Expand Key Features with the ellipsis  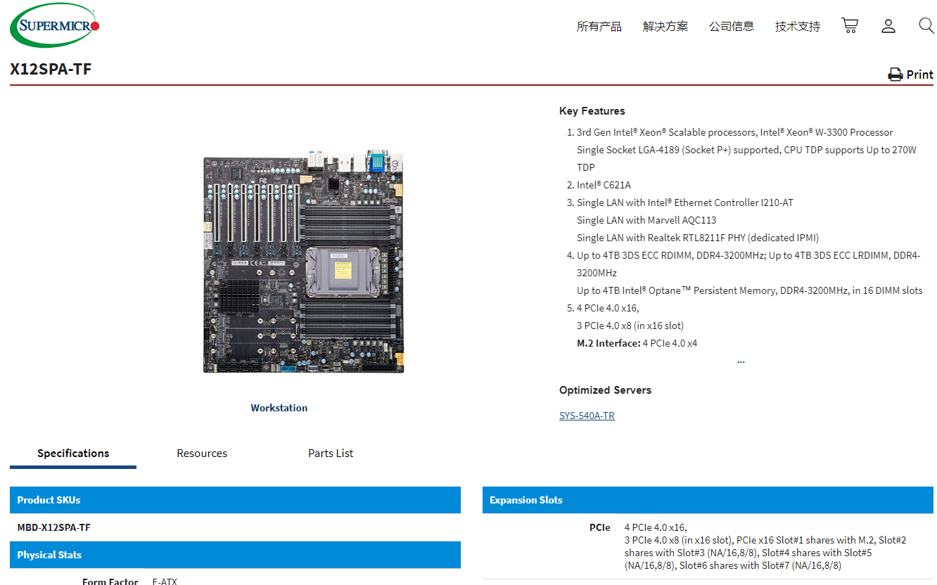pos(740,361)
